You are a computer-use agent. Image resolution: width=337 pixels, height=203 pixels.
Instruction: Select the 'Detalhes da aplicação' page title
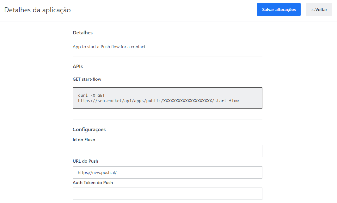(x=37, y=10)
